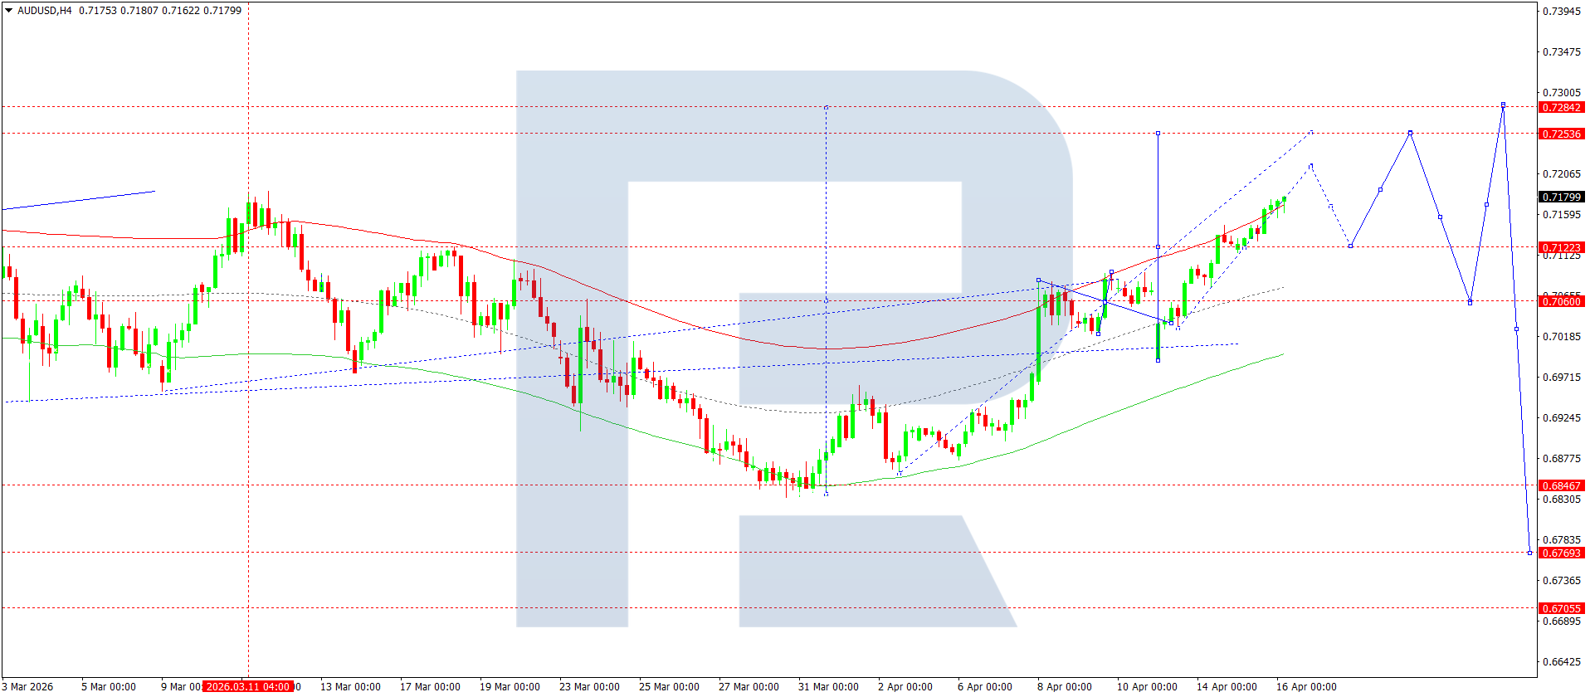Select forecast line anchor at the 0.72536 peak
Viewport: 1590px width, 697px height.
click(x=1410, y=133)
